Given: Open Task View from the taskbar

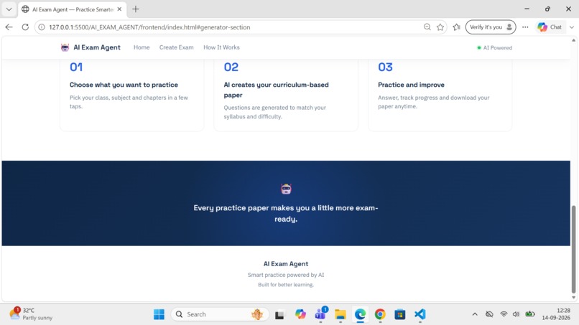Looking at the screenshot, I should [279, 315].
